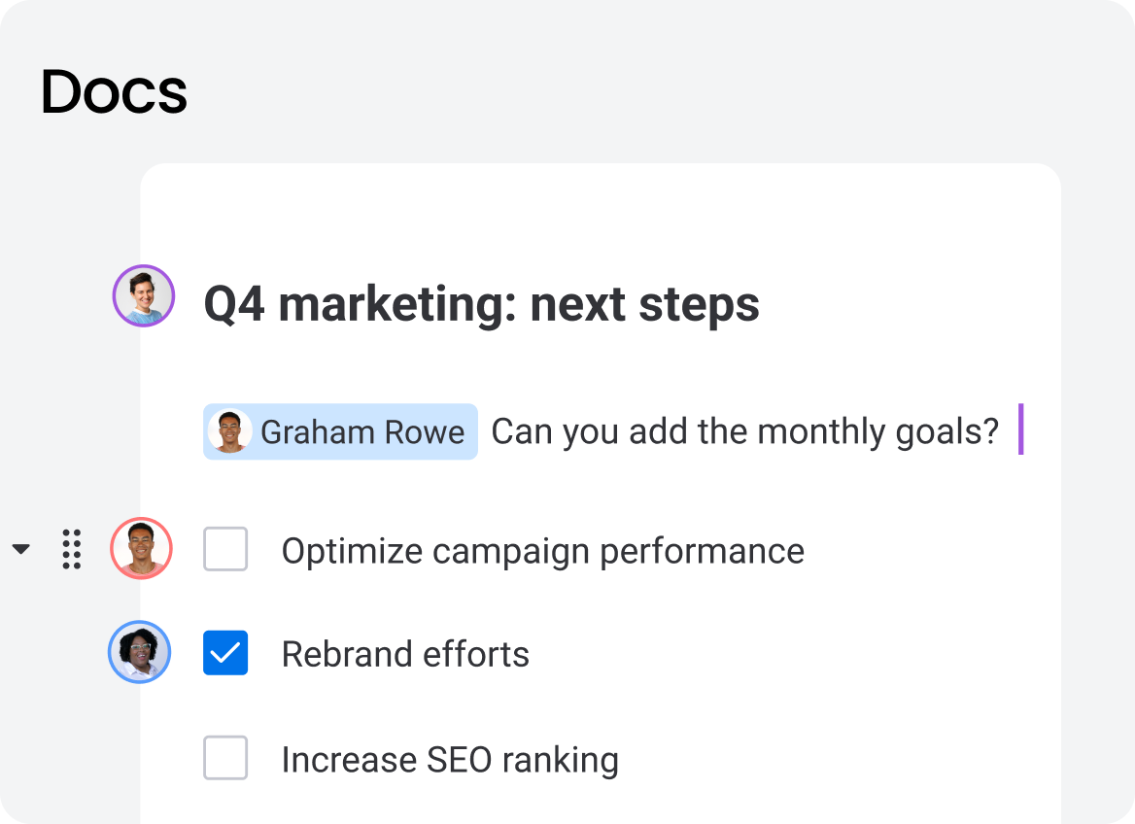Click Graham Rowe's small avatar in mention
Screen dimensions: 1135x824
[x=229, y=431]
